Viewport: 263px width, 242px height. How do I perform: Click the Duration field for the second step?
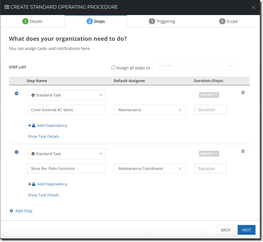tap(211, 168)
